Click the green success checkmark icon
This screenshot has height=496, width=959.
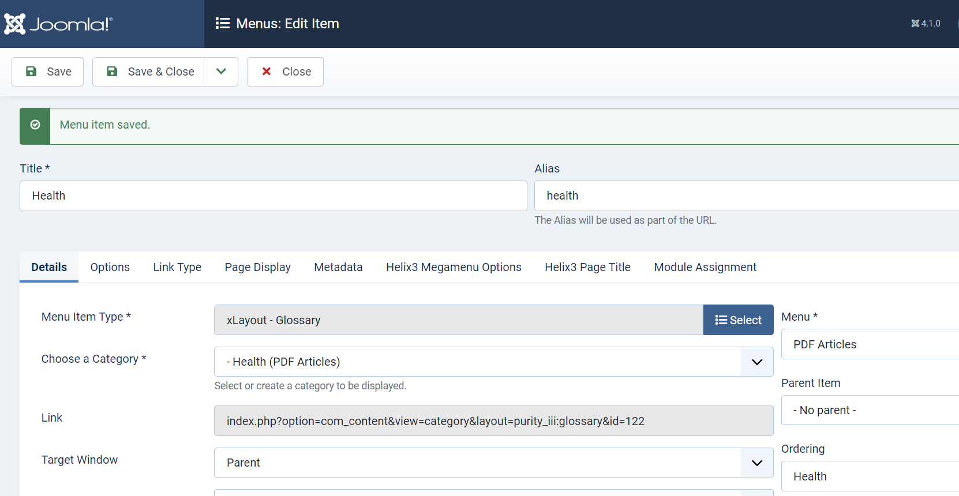(35, 125)
